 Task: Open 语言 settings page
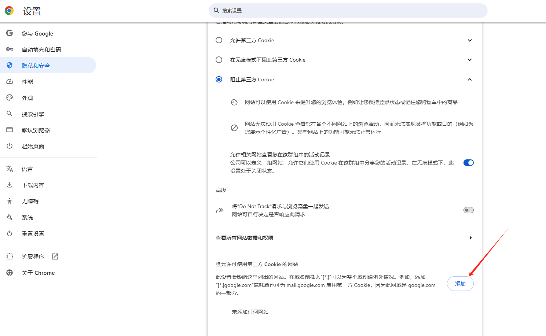click(x=48, y=169)
